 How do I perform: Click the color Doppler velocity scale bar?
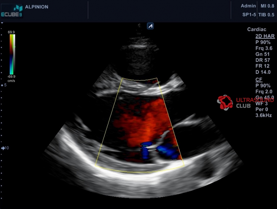(x=12, y=54)
